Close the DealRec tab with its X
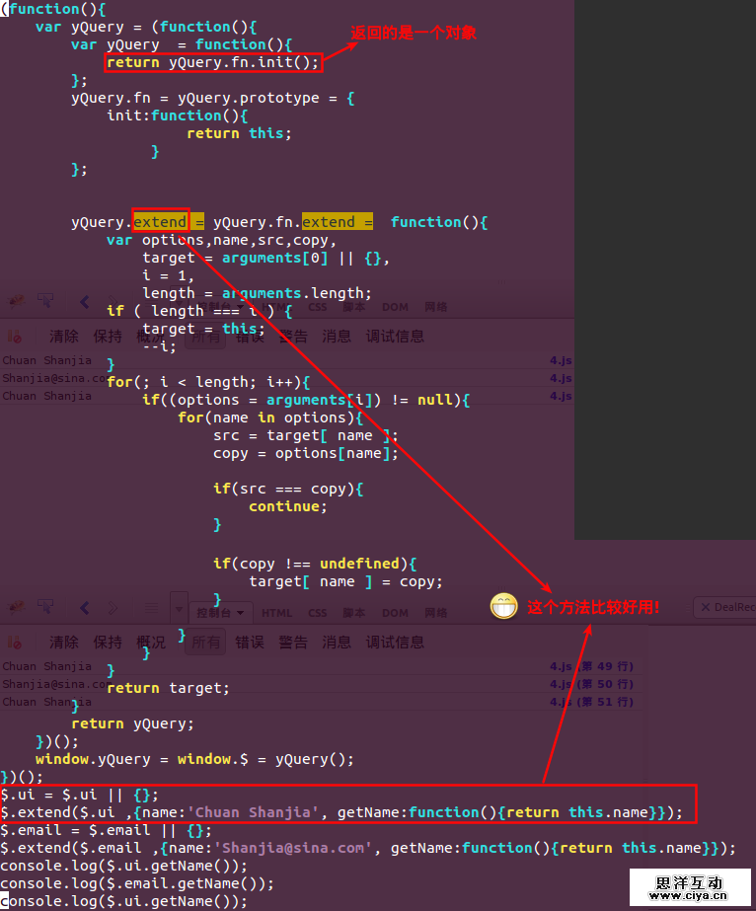This screenshot has width=756, height=911. point(706,607)
